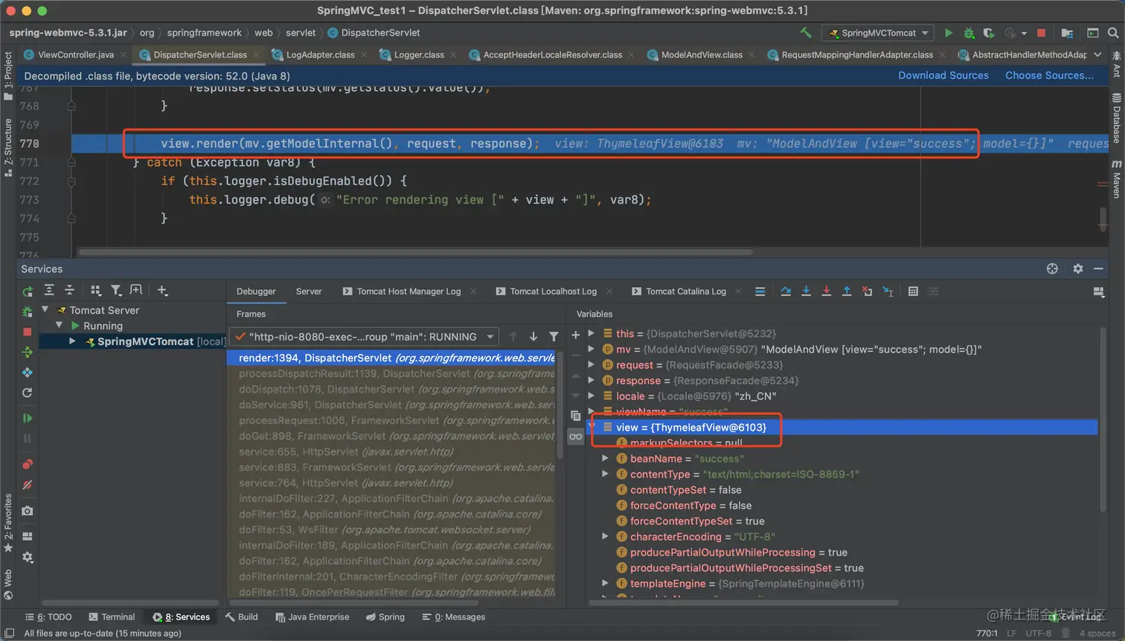1125x641 pixels.
Task: Select the Server tab in debugger panel
Action: tap(309, 291)
